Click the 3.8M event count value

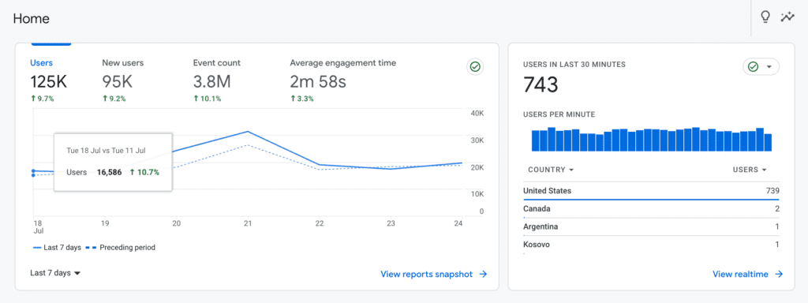tap(211, 81)
